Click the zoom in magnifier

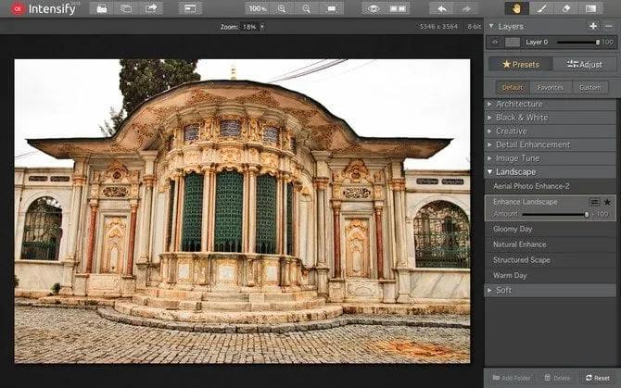pos(281,8)
